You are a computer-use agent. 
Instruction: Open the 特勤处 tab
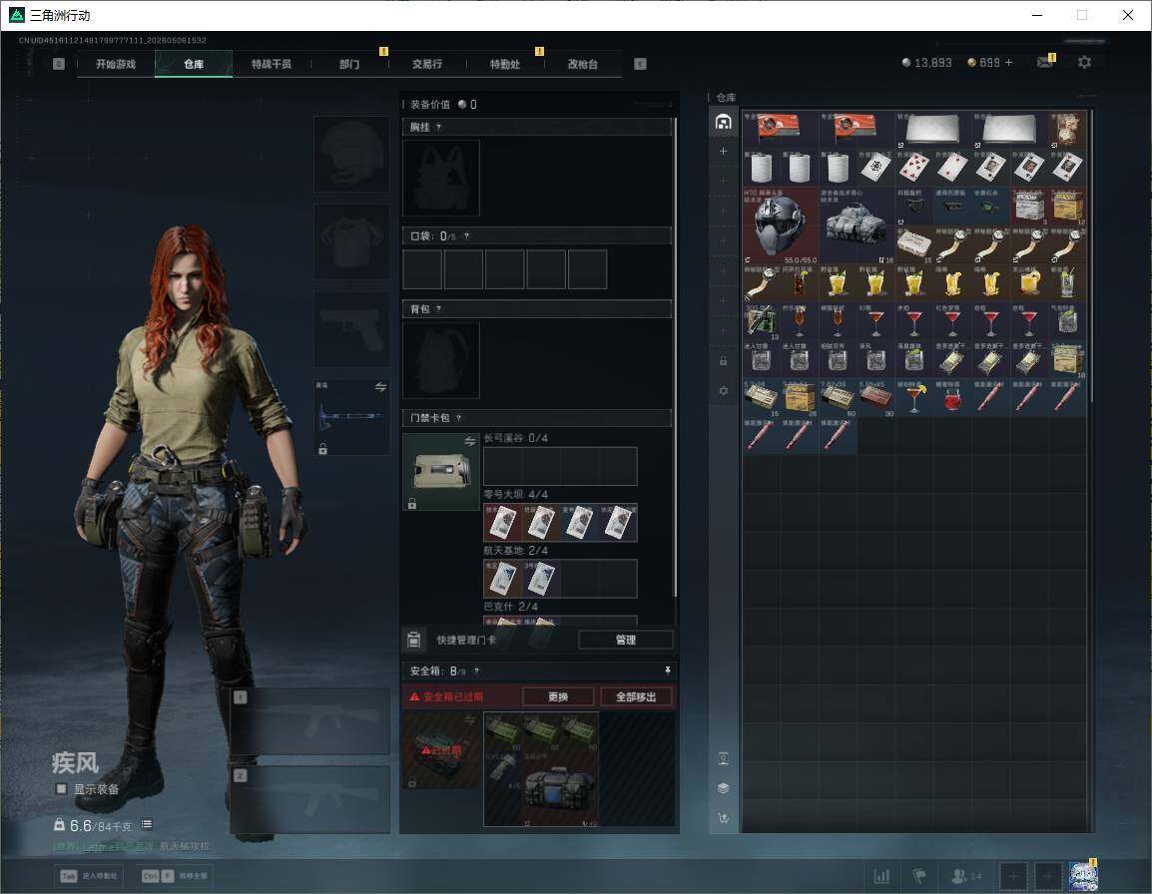(x=505, y=64)
